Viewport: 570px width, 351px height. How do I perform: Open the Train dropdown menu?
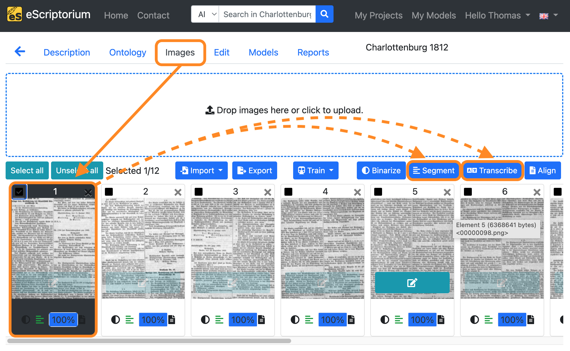[316, 170]
